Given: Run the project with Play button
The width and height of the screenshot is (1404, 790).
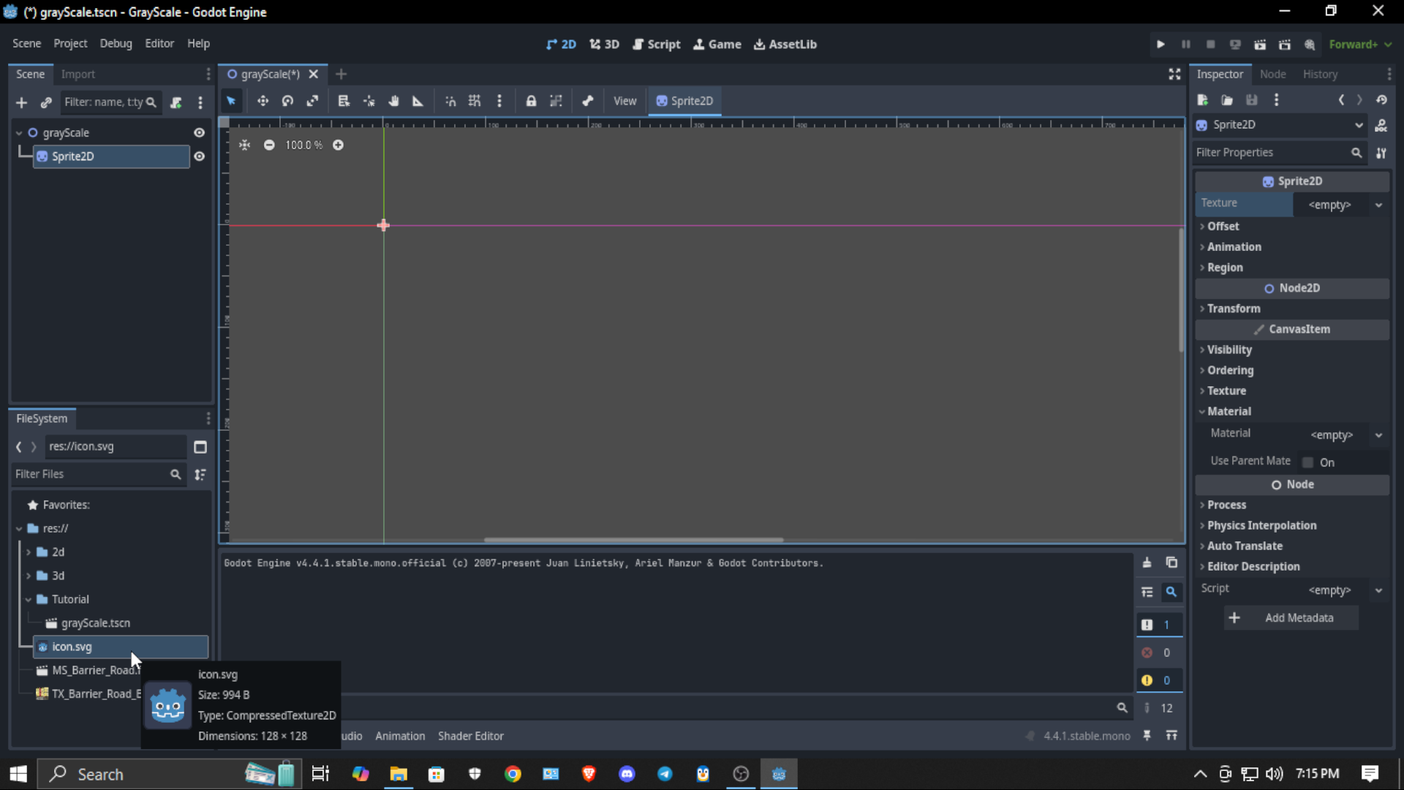Looking at the screenshot, I should point(1160,45).
